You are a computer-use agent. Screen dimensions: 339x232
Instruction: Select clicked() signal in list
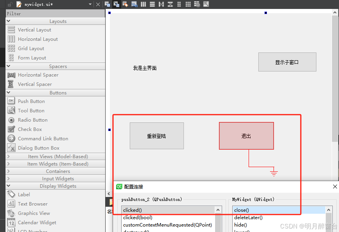(x=168, y=210)
